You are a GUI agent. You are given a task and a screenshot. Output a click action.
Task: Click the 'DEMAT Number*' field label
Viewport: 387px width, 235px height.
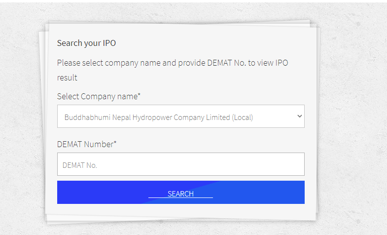pyautogui.click(x=87, y=144)
